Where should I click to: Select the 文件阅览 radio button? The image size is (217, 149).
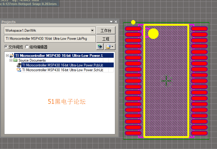point(6,47)
